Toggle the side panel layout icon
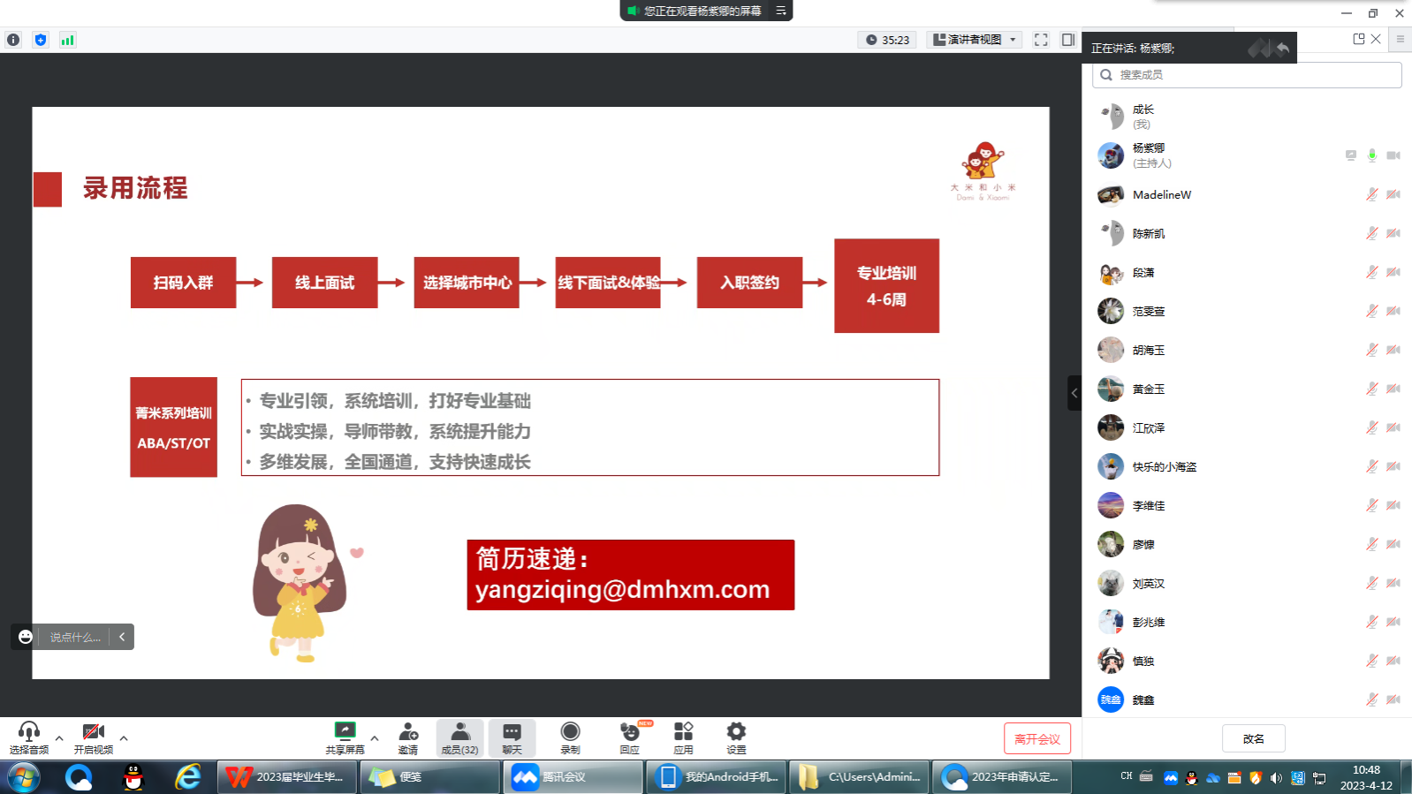The width and height of the screenshot is (1412, 794). point(1068,40)
